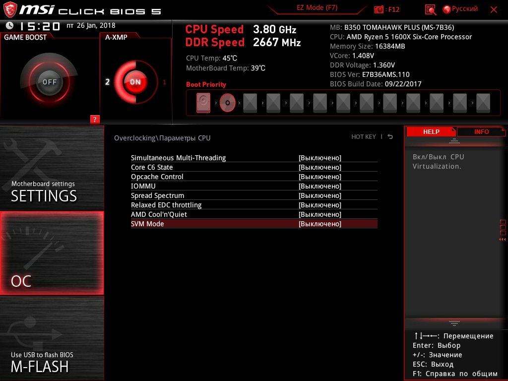This screenshot has width=508, height=381.
Task: Take screenshot with F12 camera icon
Action: pos(379,9)
